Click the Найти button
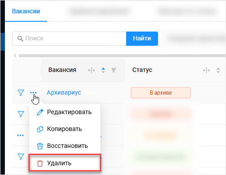226x175 pixels. 142,39
